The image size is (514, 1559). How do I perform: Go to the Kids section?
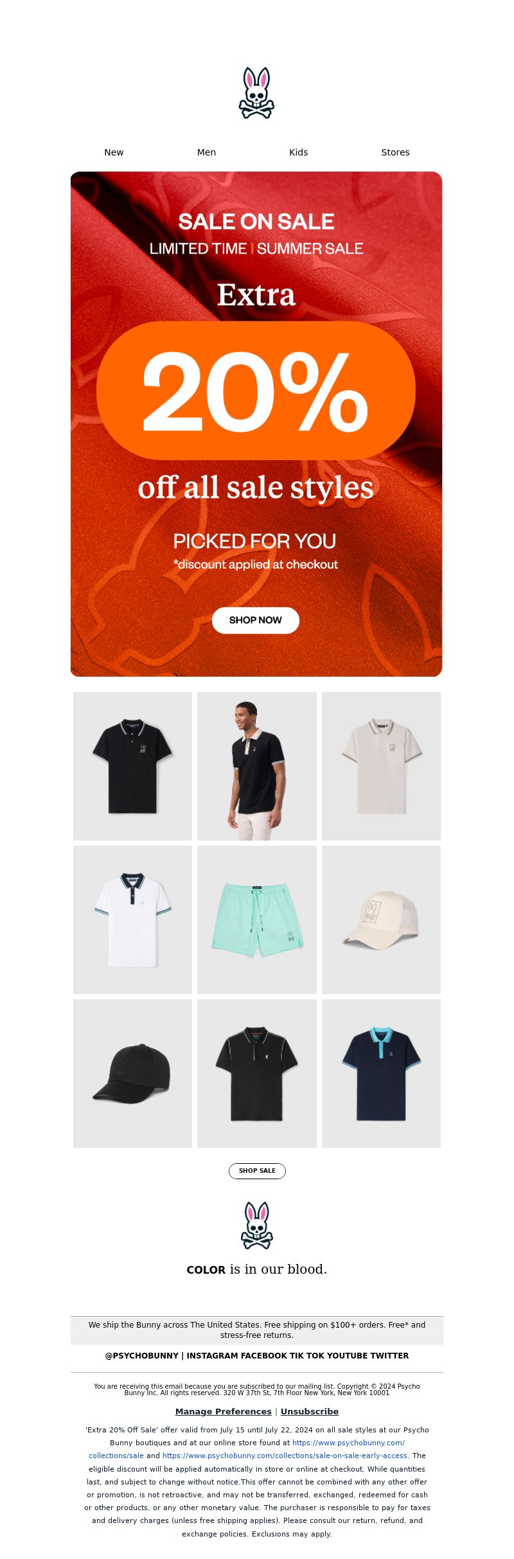[298, 152]
